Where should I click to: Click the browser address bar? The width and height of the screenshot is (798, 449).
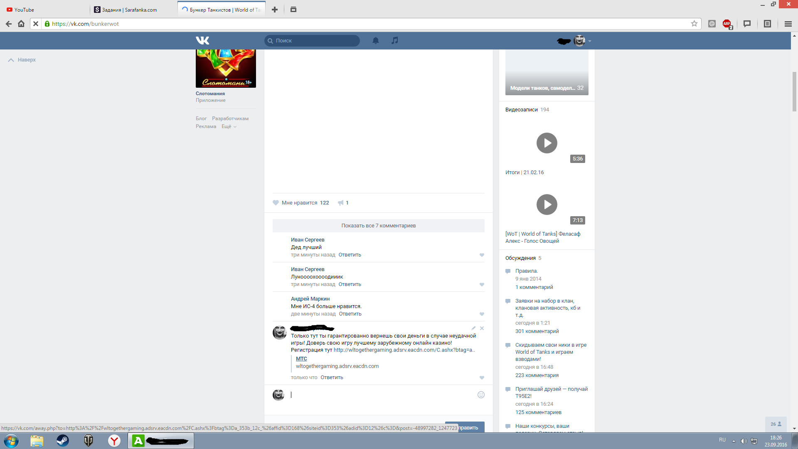point(366,24)
